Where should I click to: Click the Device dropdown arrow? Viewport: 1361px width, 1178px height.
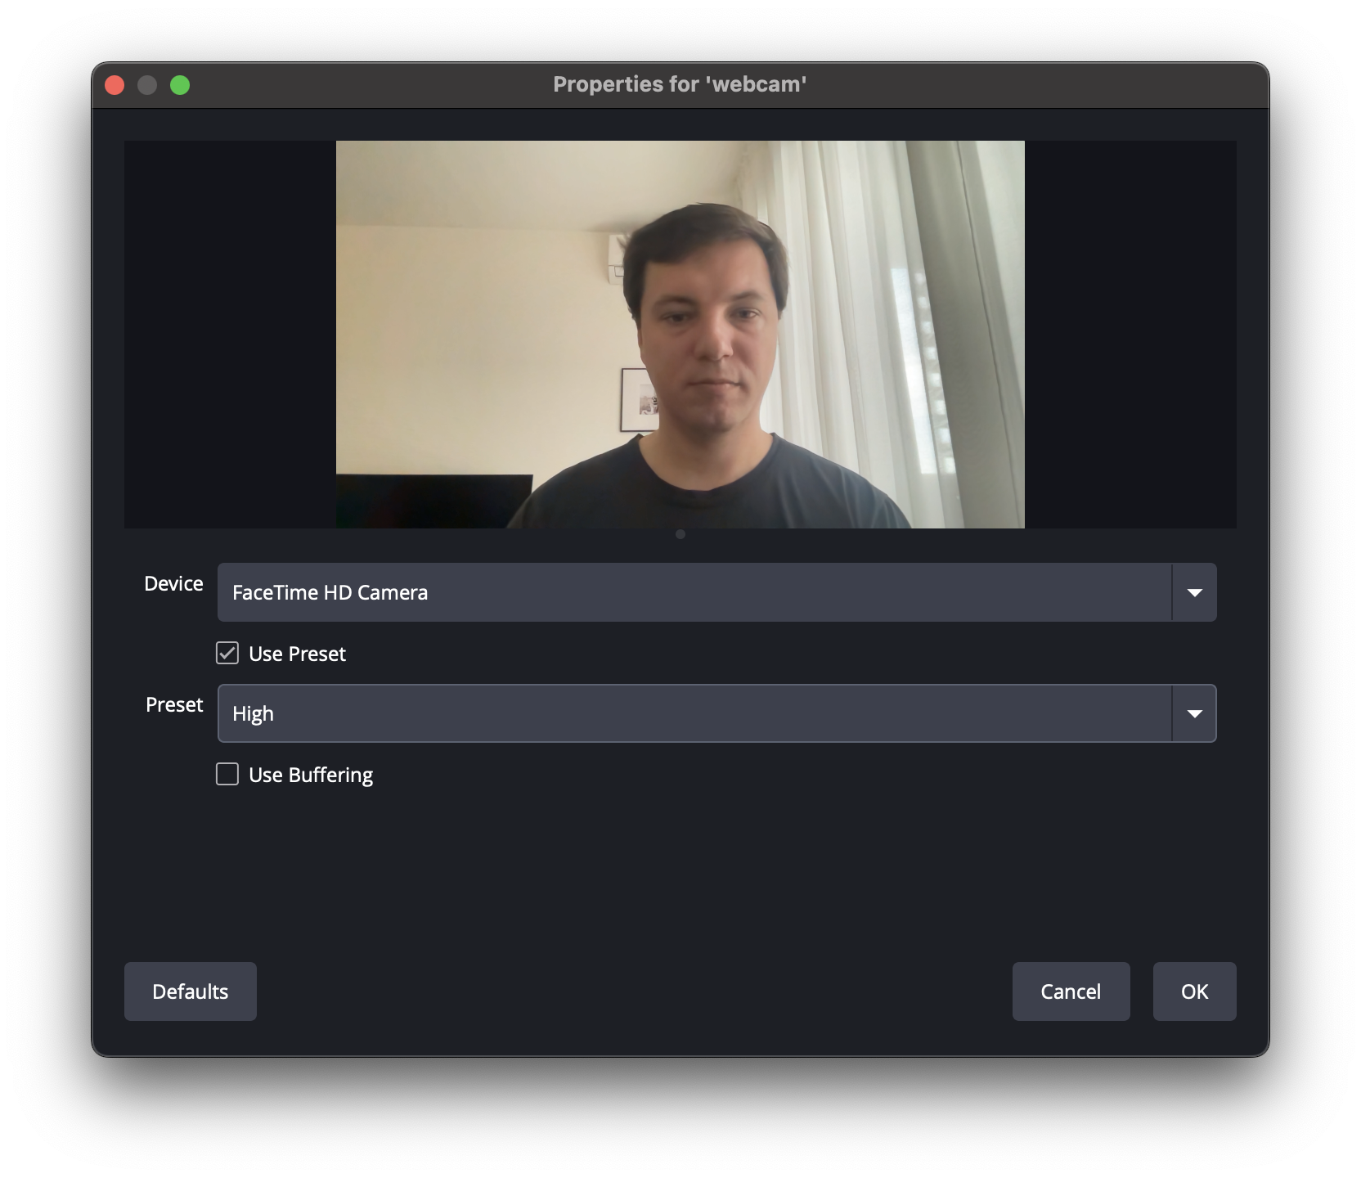point(1194,592)
